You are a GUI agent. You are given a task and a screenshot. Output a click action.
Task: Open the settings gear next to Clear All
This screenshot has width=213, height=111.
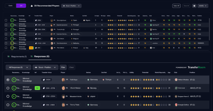(x=194, y=6)
